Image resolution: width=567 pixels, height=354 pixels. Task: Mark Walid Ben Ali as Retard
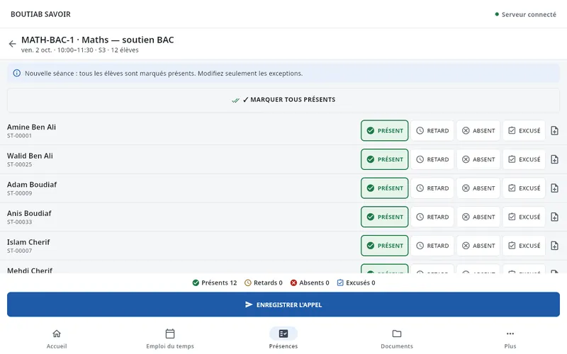pyautogui.click(x=432, y=159)
